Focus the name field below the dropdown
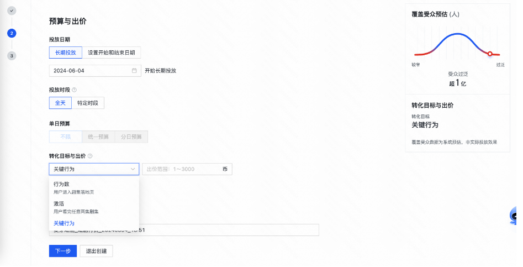 [x=184, y=230]
